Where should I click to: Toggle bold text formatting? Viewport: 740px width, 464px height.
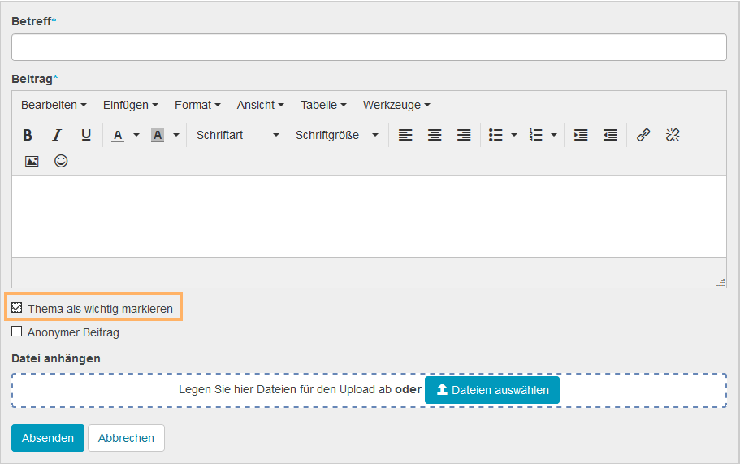pyautogui.click(x=28, y=135)
